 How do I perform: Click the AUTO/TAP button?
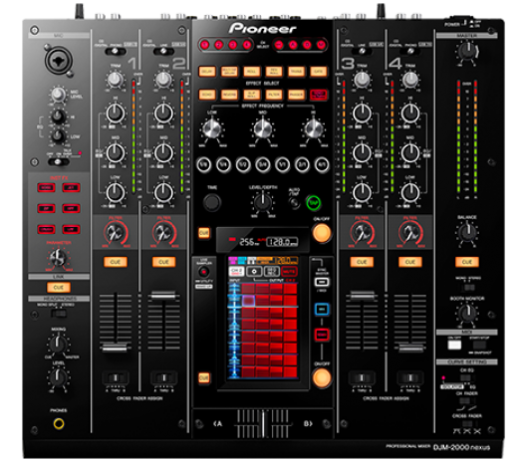tap(295, 203)
